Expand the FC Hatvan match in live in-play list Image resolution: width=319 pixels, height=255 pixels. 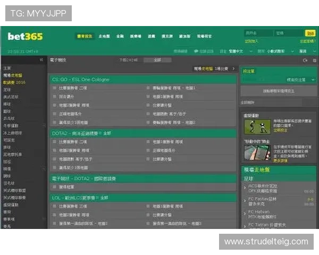click(245, 214)
